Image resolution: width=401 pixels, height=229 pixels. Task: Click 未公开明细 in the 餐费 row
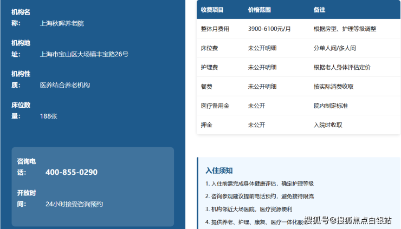point(262,87)
